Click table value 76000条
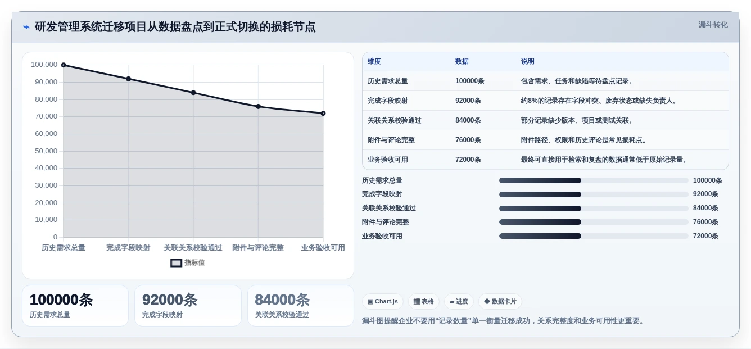The height and width of the screenshot is (349, 751). click(468, 140)
